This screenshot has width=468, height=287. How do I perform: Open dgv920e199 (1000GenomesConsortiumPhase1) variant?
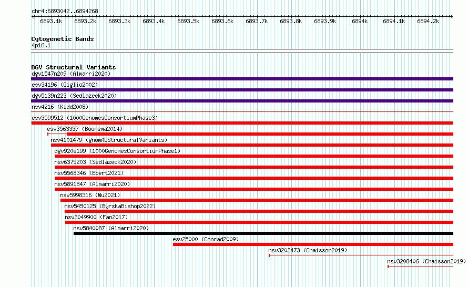point(117,151)
